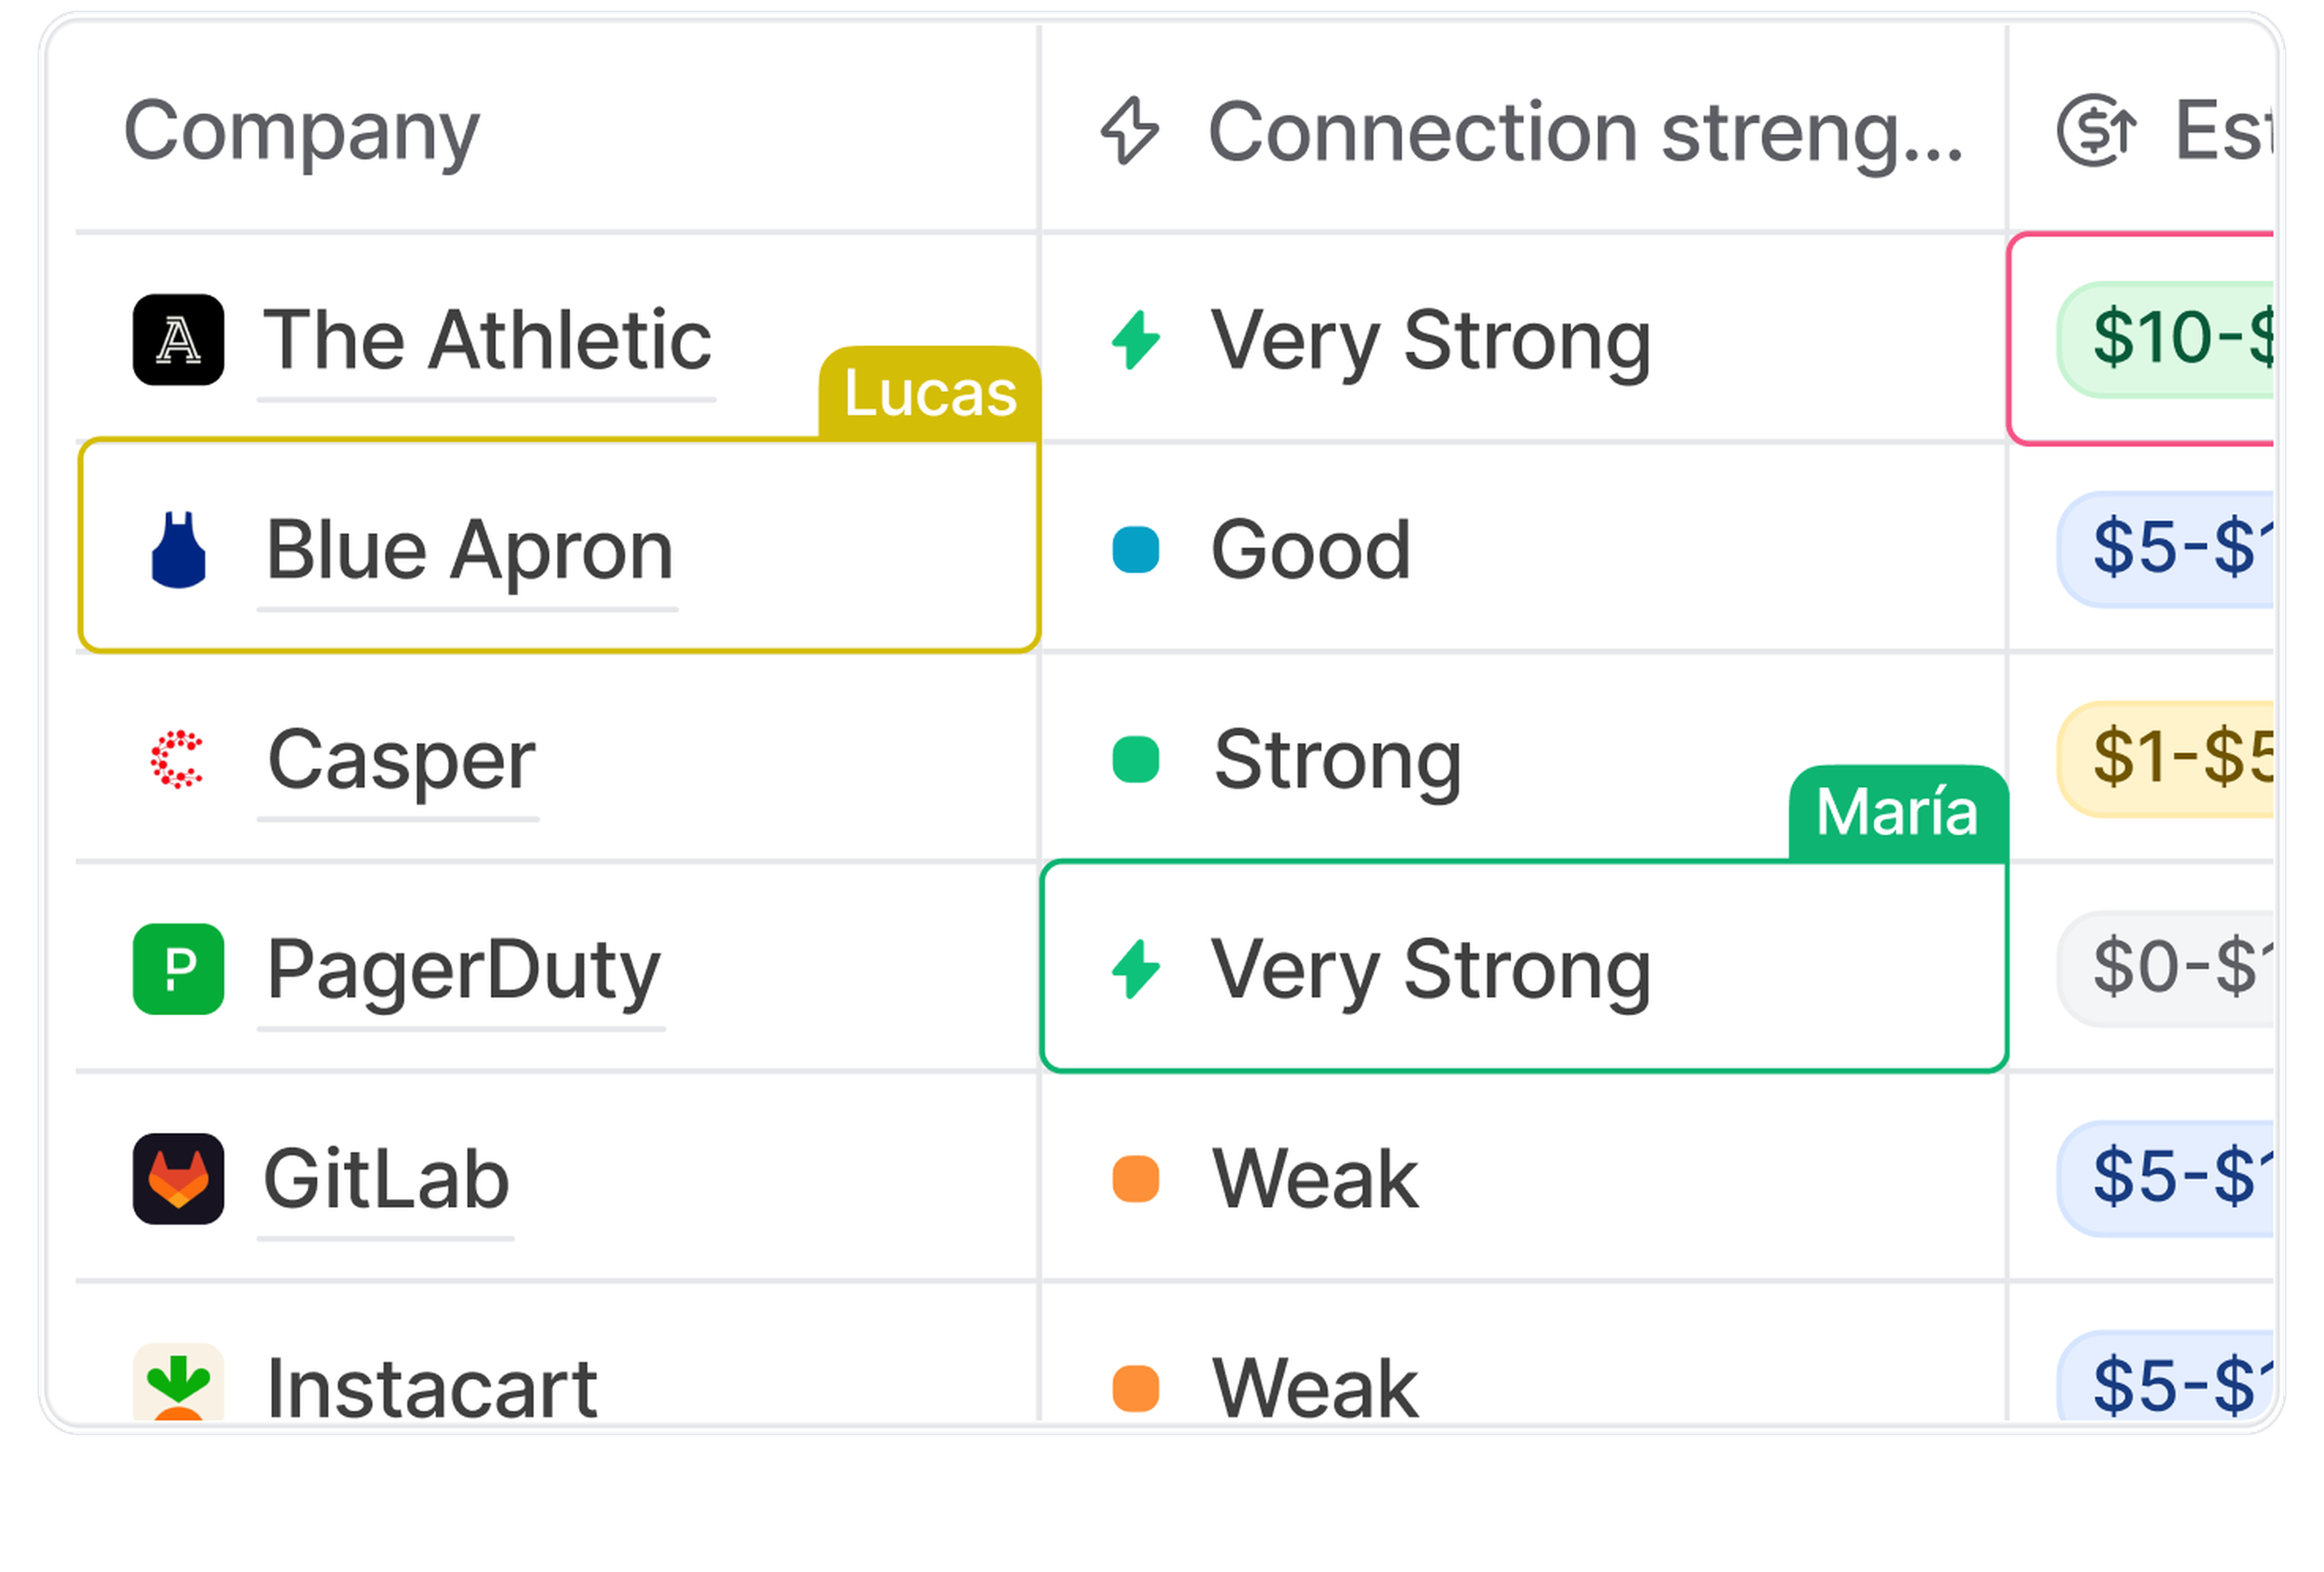Viewport: 2324px width, 1572px height.
Task: Open the GitLab company record
Action: tap(386, 1179)
